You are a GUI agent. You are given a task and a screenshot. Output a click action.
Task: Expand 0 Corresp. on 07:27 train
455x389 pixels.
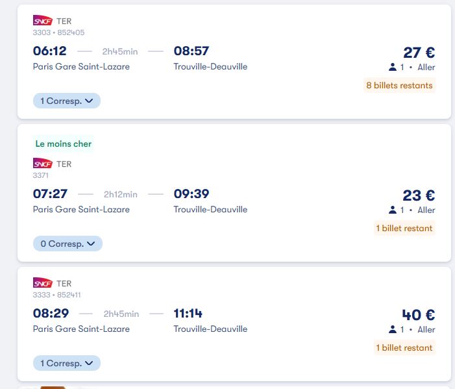tap(68, 244)
